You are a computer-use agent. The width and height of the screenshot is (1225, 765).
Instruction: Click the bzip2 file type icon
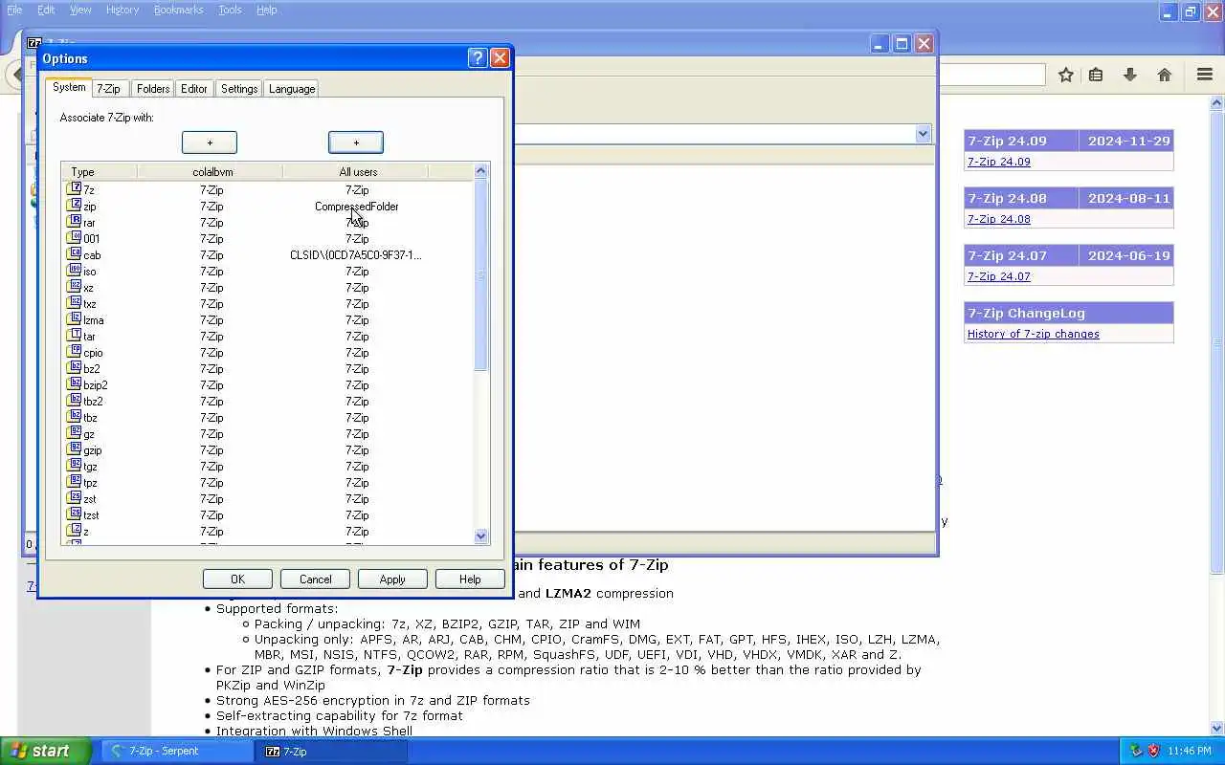pos(75,384)
